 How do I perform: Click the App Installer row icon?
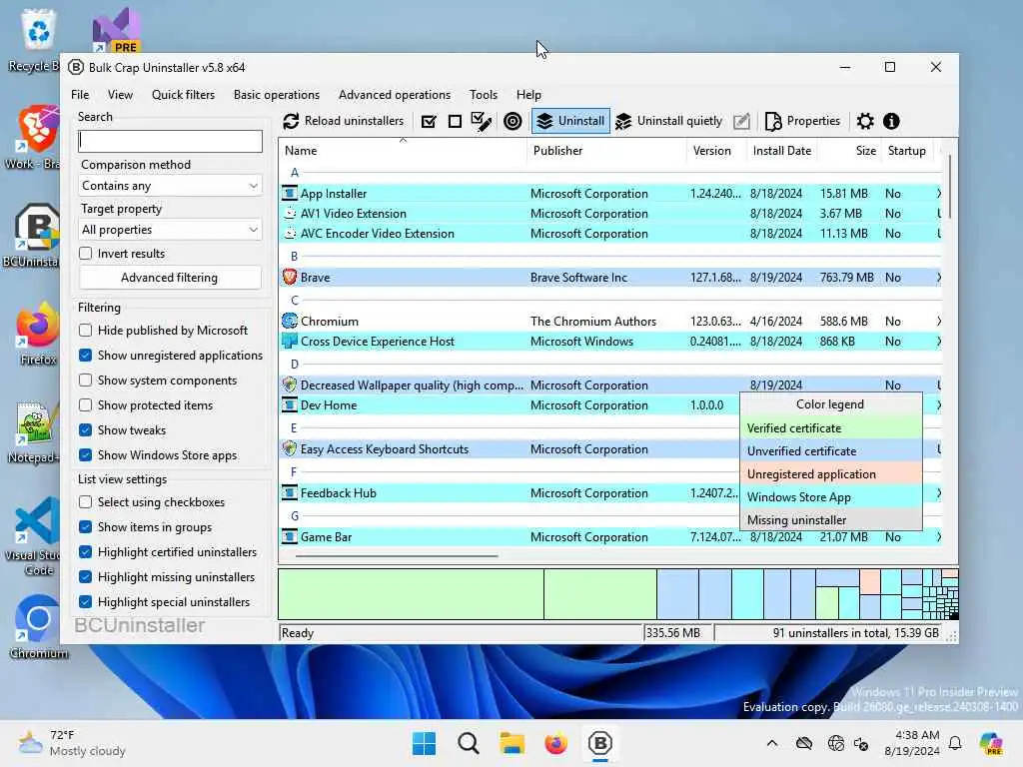tap(290, 193)
